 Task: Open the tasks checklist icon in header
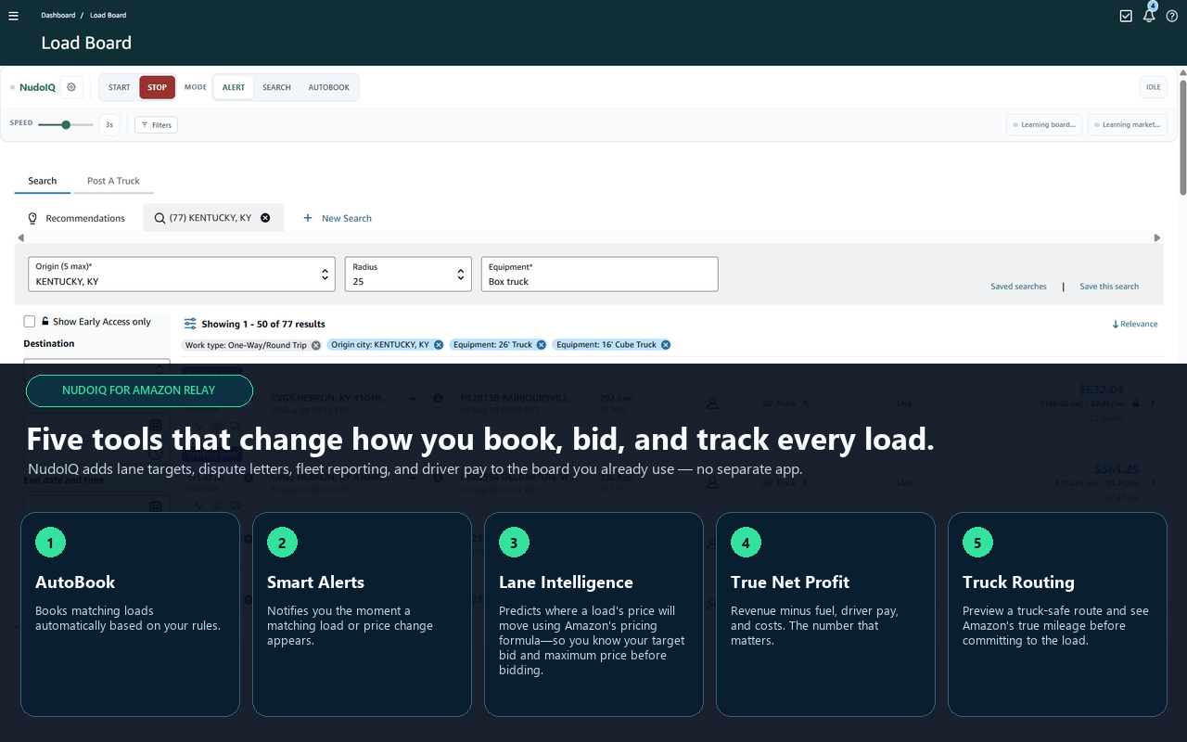[x=1126, y=16]
